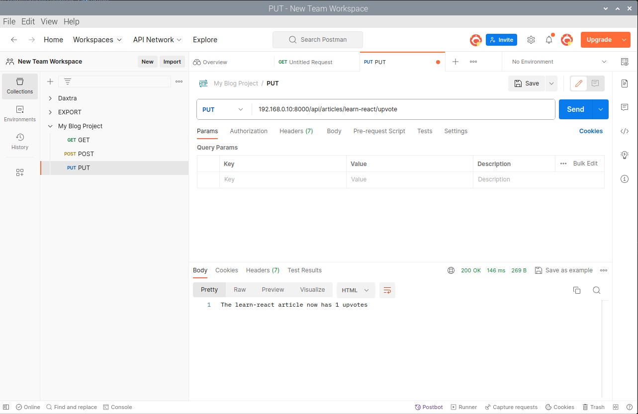Open the Workspaces menu
Screen dimensions: 638x414
point(97,40)
